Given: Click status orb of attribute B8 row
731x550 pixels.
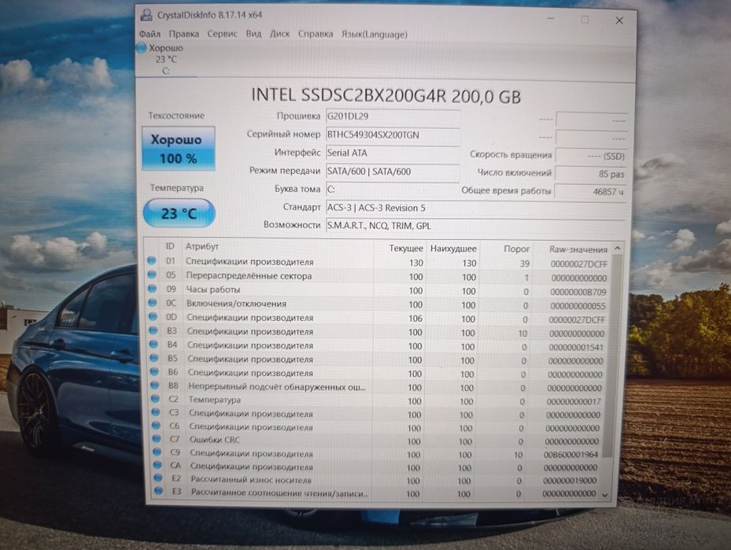Looking at the screenshot, I should click(x=155, y=385).
